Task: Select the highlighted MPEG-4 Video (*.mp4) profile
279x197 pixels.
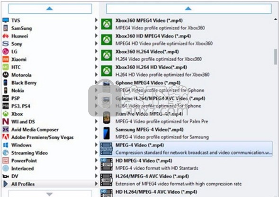Action: coord(186,149)
